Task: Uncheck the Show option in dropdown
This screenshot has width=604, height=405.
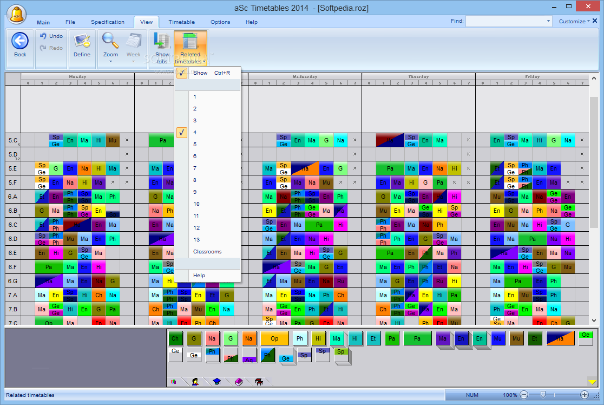Action: point(208,73)
